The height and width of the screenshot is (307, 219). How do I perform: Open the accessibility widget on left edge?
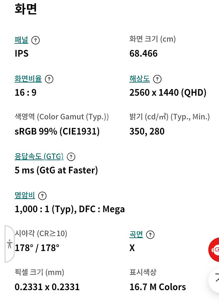[9, 244]
